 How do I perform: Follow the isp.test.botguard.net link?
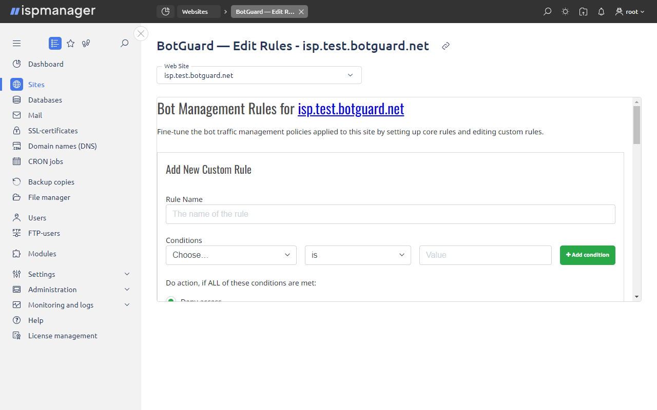click(x=351, y=109)
